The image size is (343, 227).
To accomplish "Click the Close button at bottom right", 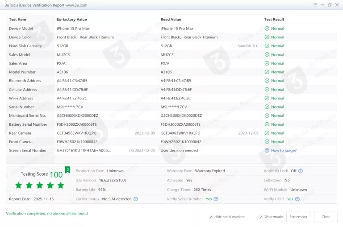I will click(x=326, y=217).
